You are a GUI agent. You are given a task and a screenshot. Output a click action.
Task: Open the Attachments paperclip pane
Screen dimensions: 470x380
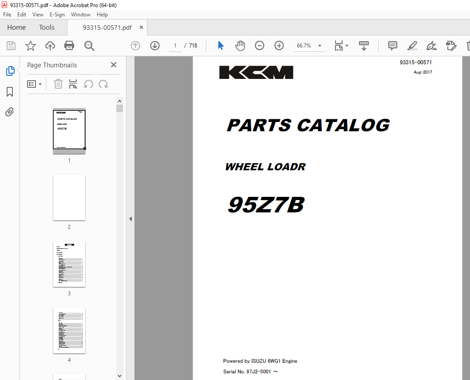[10, 112]
